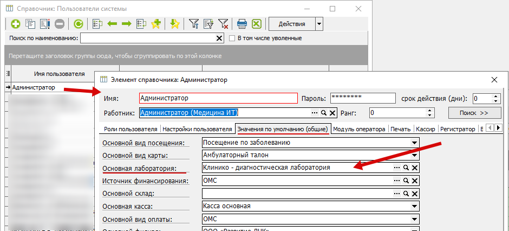Expand Основной вид карты dropdown
This screenshot has width=509, height=231.
point(414,155)
